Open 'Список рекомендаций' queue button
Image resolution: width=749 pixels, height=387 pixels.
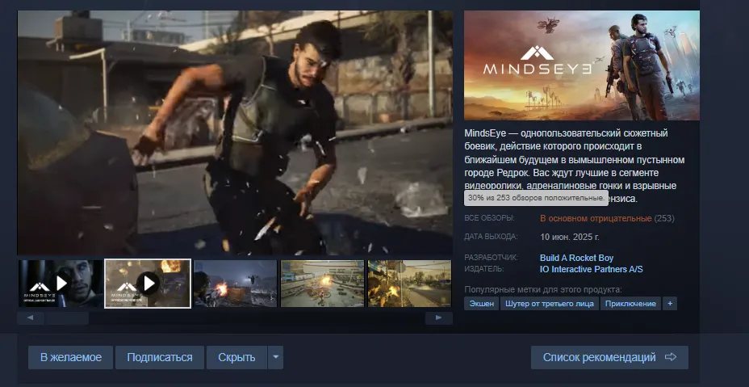click(609, 358)
